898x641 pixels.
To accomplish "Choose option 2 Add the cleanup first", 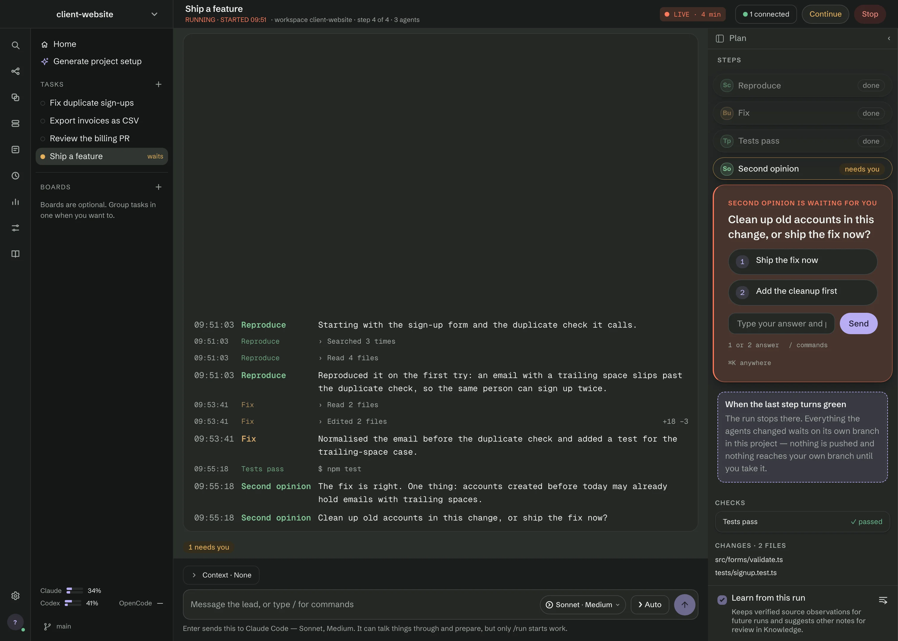I will coord(802,293).
